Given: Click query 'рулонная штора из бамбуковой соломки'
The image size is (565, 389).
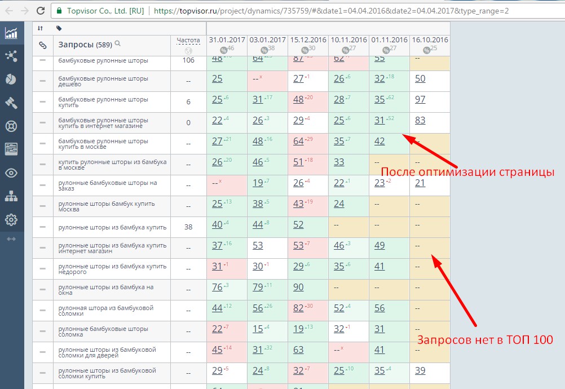Looking at the screenshot, I should pyautogui.click(x=106, y=311).
